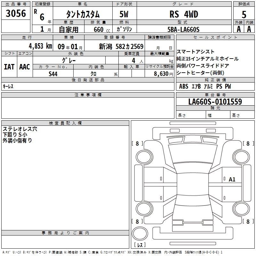Select the [レス] label below the spare tire
The width and height of the screenshot is (256, 256).
click(x=140, y=245)
